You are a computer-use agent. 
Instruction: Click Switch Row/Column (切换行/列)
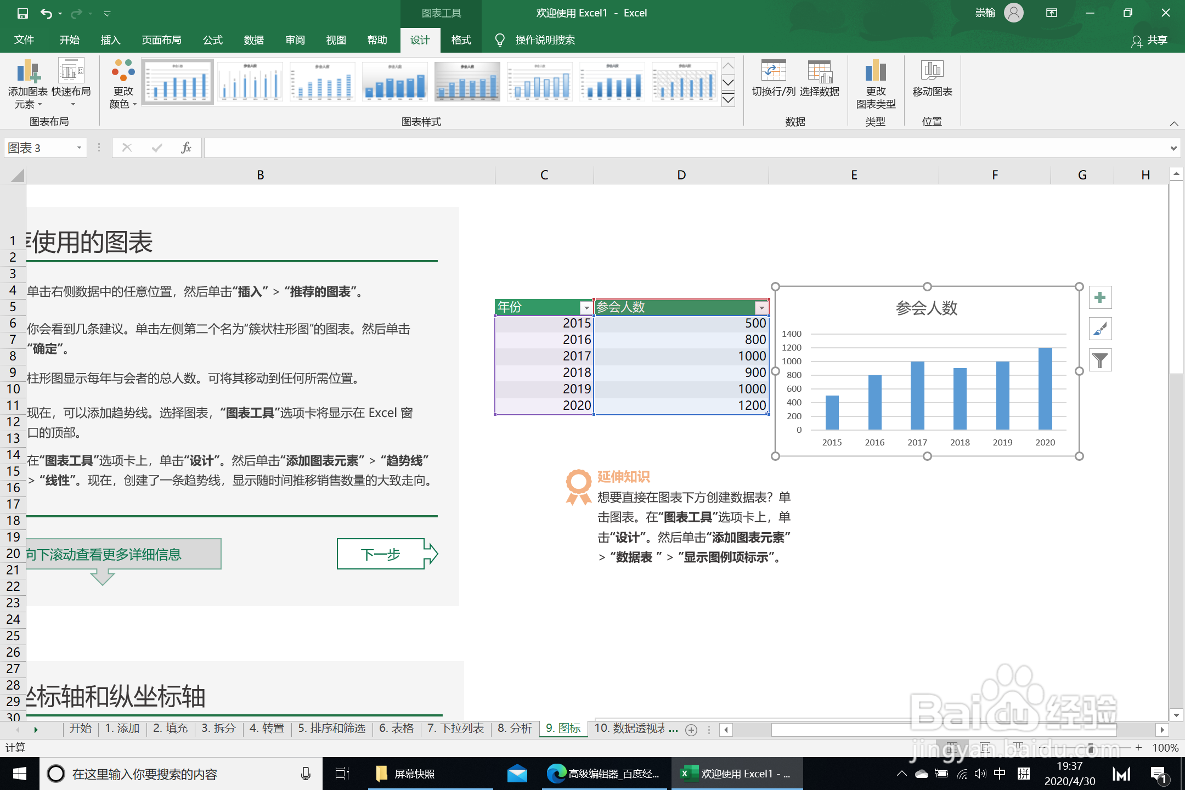774,78
